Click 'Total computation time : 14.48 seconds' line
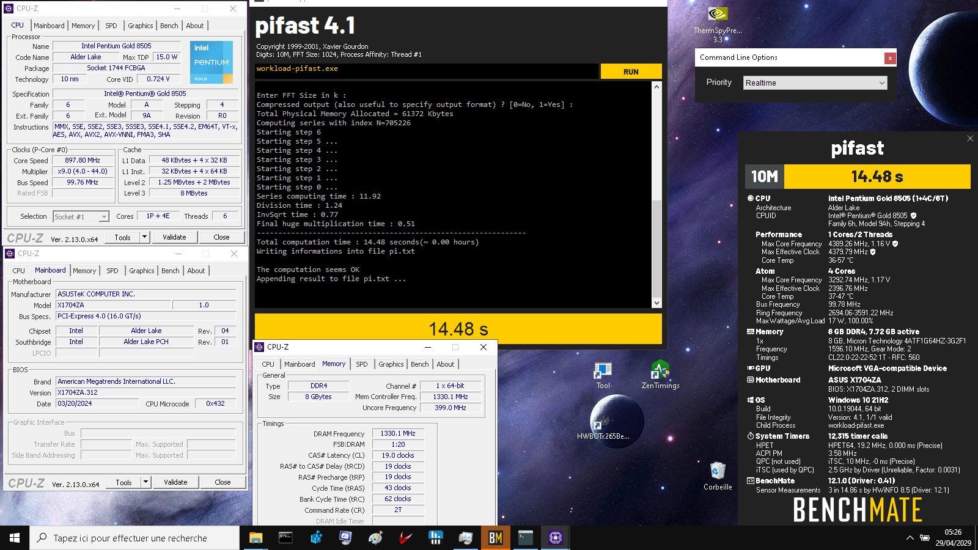978x550 pixels. pyautogui.click(x=367, y=242)
